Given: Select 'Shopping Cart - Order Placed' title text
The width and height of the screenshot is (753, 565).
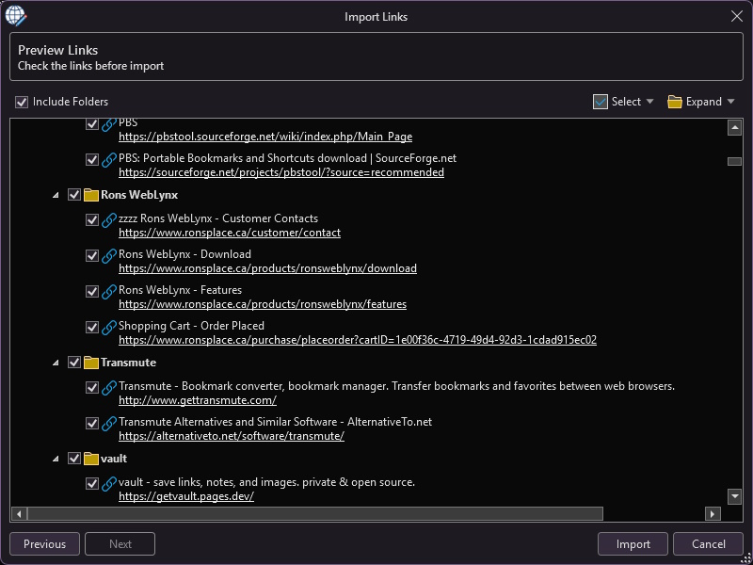Looking at the screenshot, I should click(192, 326).
